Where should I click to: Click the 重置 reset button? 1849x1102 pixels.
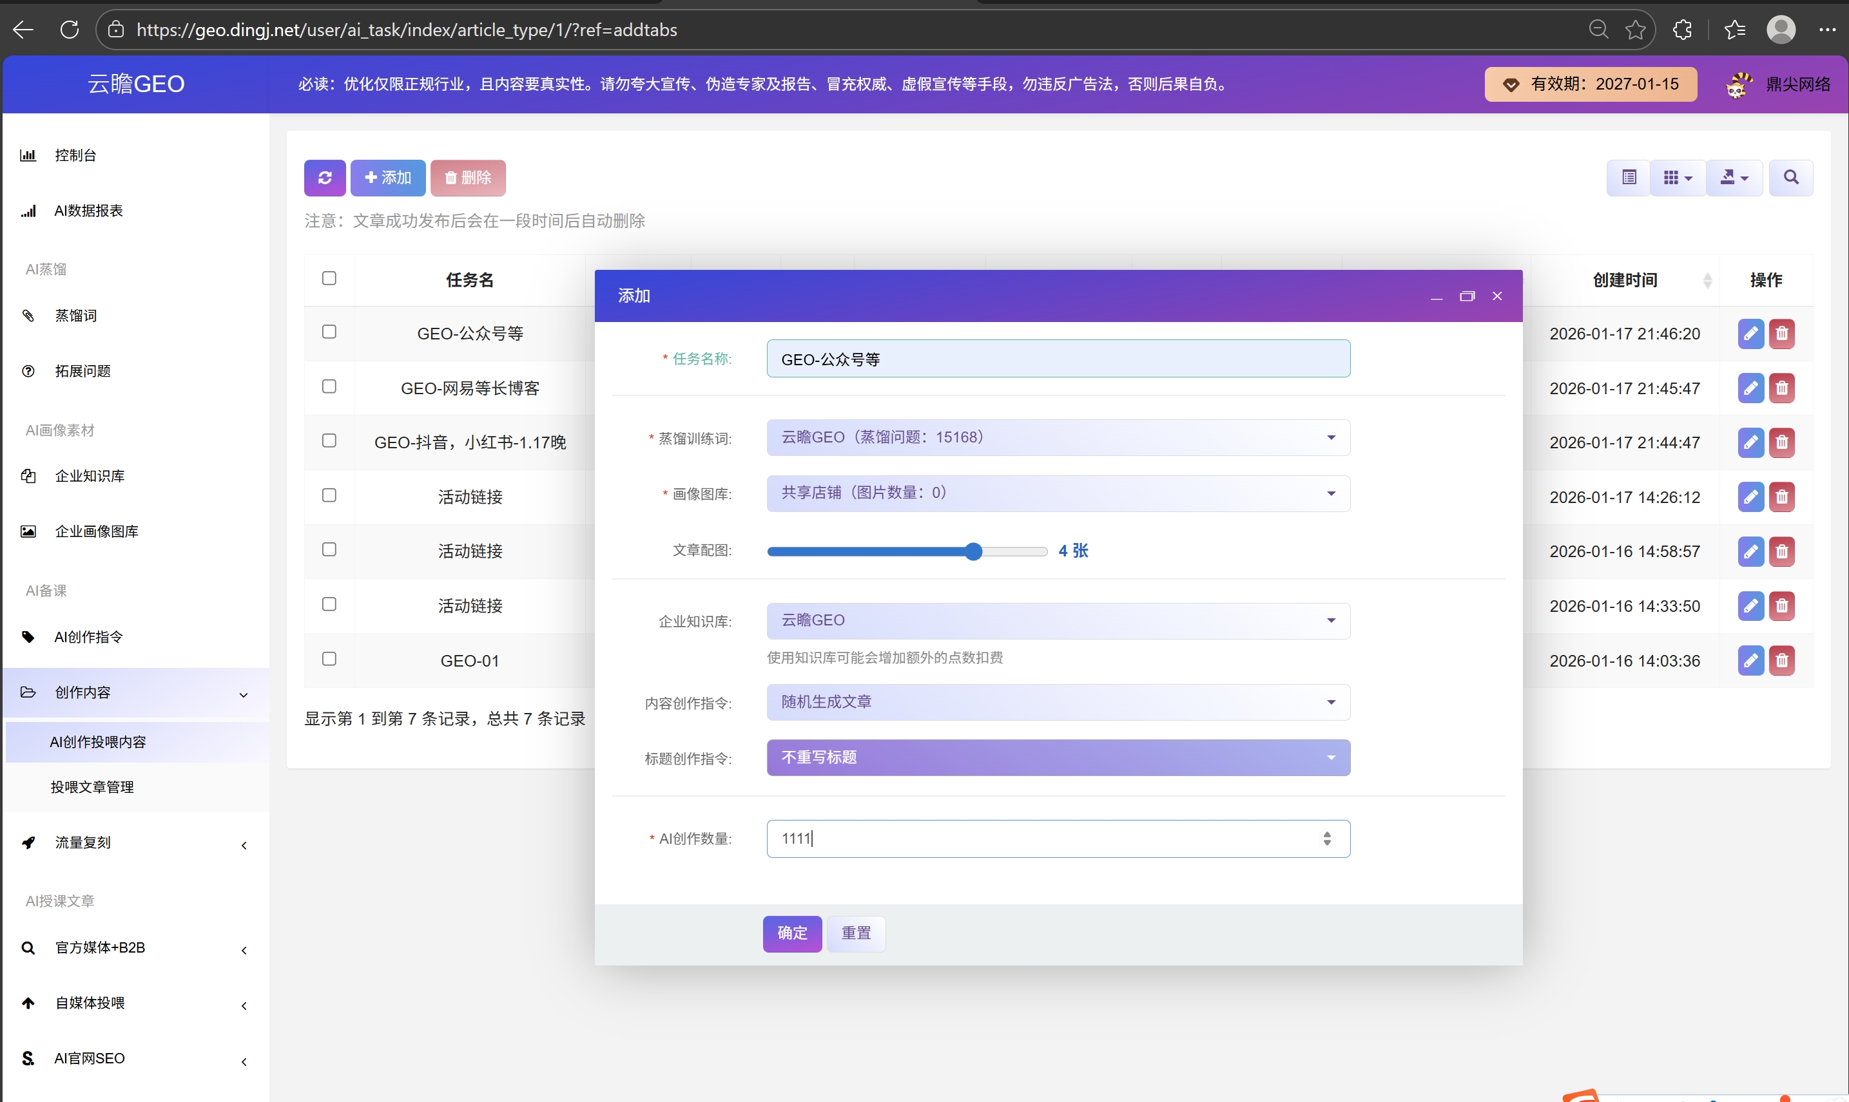pyautogui.click(x=856, y=933)
